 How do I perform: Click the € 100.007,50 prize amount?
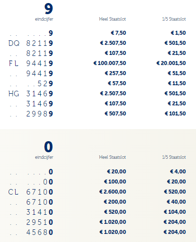[110, 63]
